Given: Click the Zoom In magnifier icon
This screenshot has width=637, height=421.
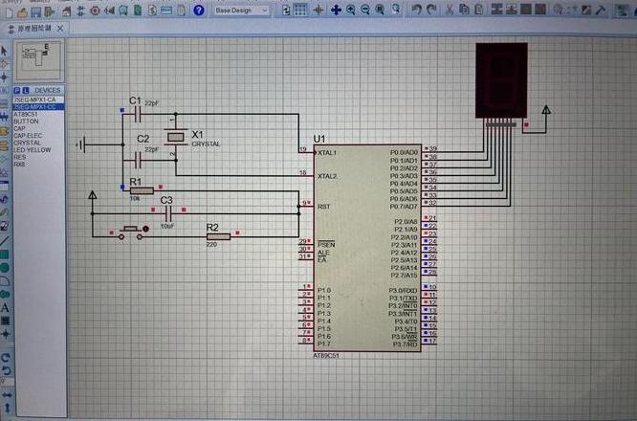Looking at the screenshot, I should click(x=351, y=10).
